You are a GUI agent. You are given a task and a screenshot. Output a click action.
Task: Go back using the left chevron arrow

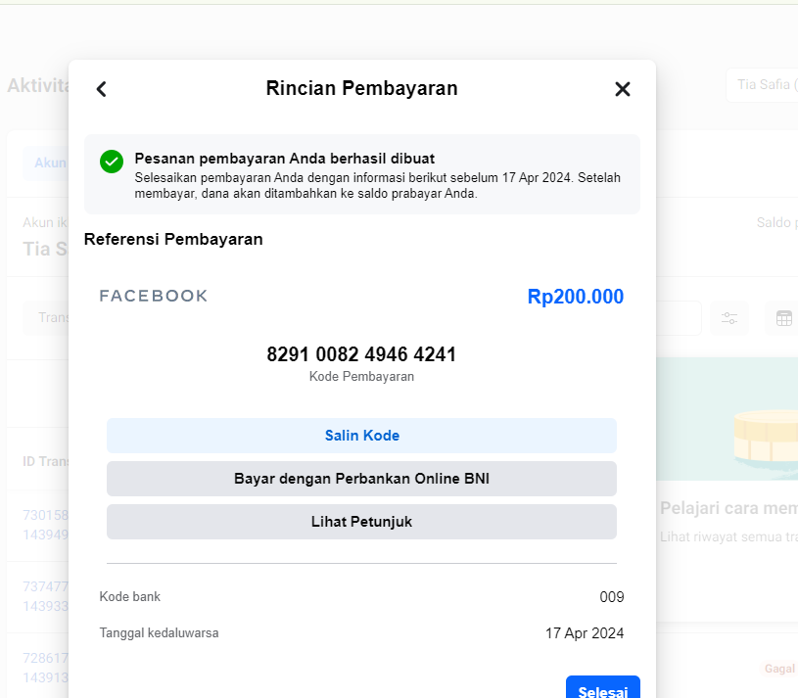click(x=101, y=89)
